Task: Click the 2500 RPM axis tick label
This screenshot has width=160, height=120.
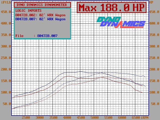Action: pyautogui.click(x=26, y=117)
